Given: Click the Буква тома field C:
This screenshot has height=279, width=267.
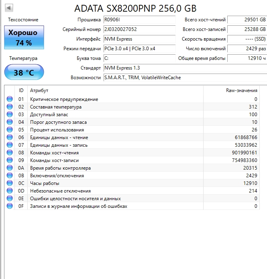Looking at the screenshot, I should click(140, 58).
